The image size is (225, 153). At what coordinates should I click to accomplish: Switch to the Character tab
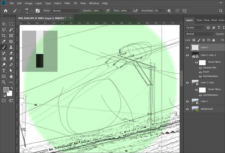coord(199,20)
